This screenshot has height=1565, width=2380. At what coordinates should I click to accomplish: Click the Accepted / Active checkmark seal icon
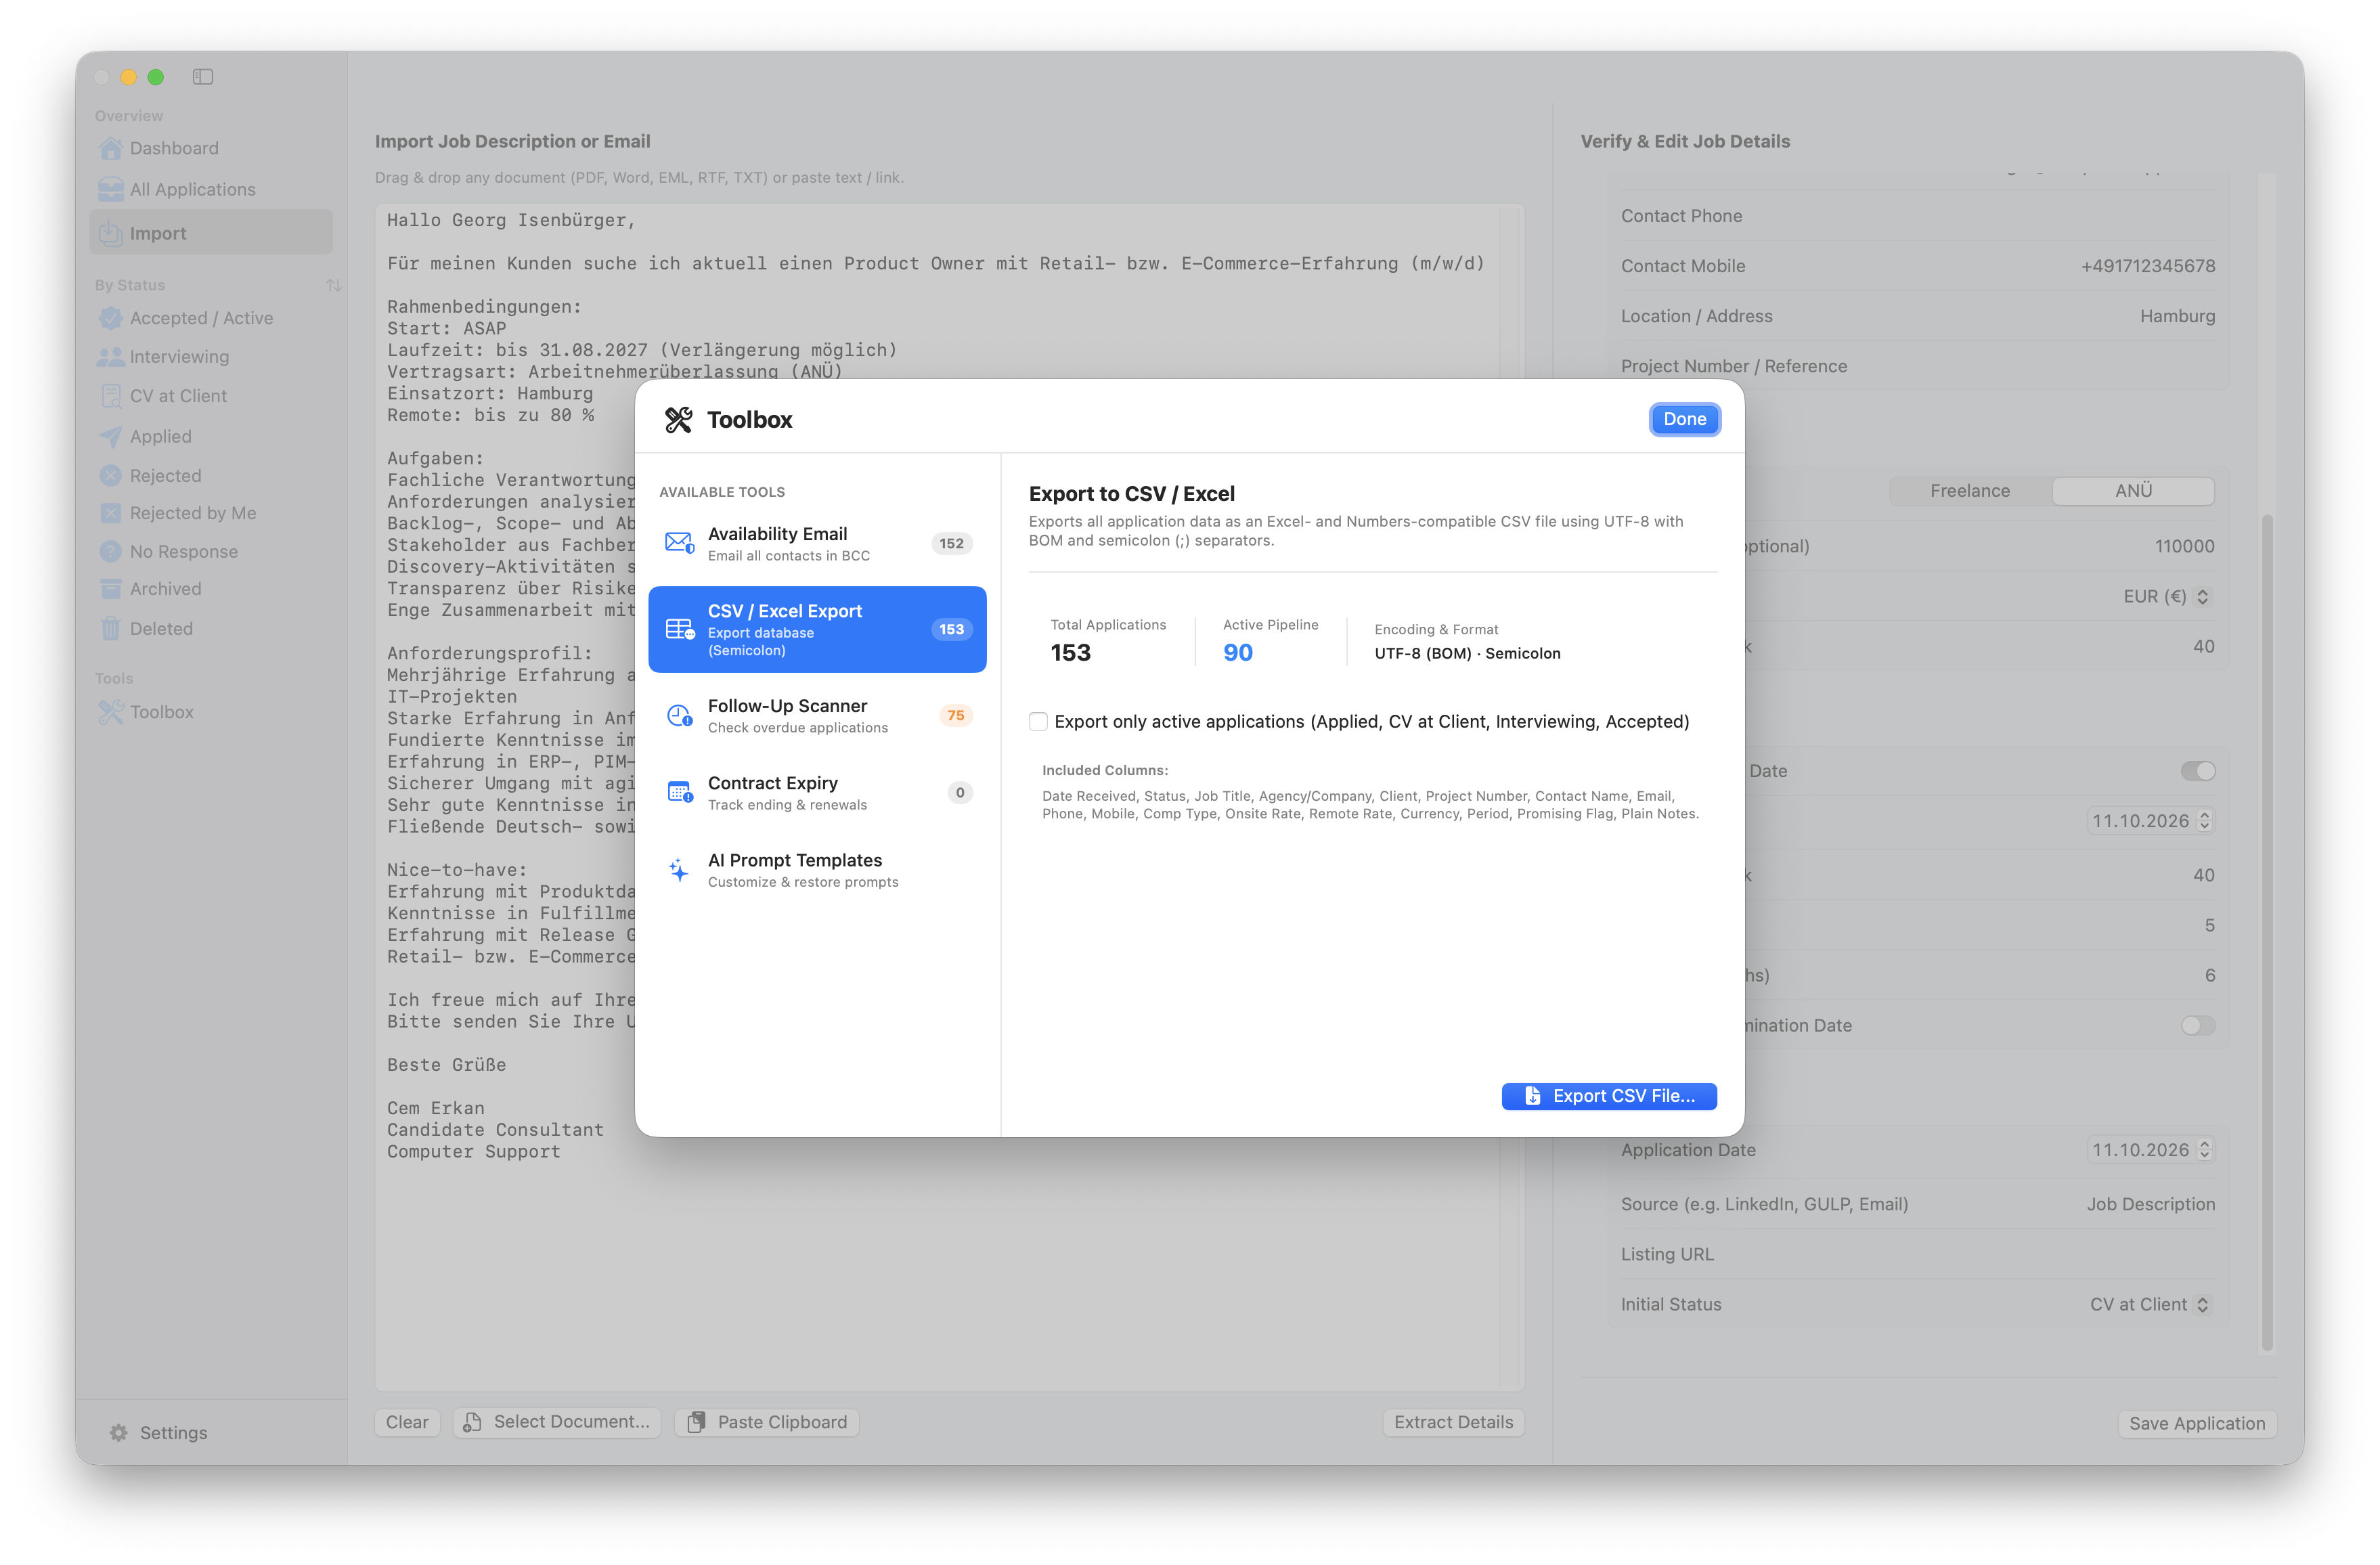click(x=111, y=318)
